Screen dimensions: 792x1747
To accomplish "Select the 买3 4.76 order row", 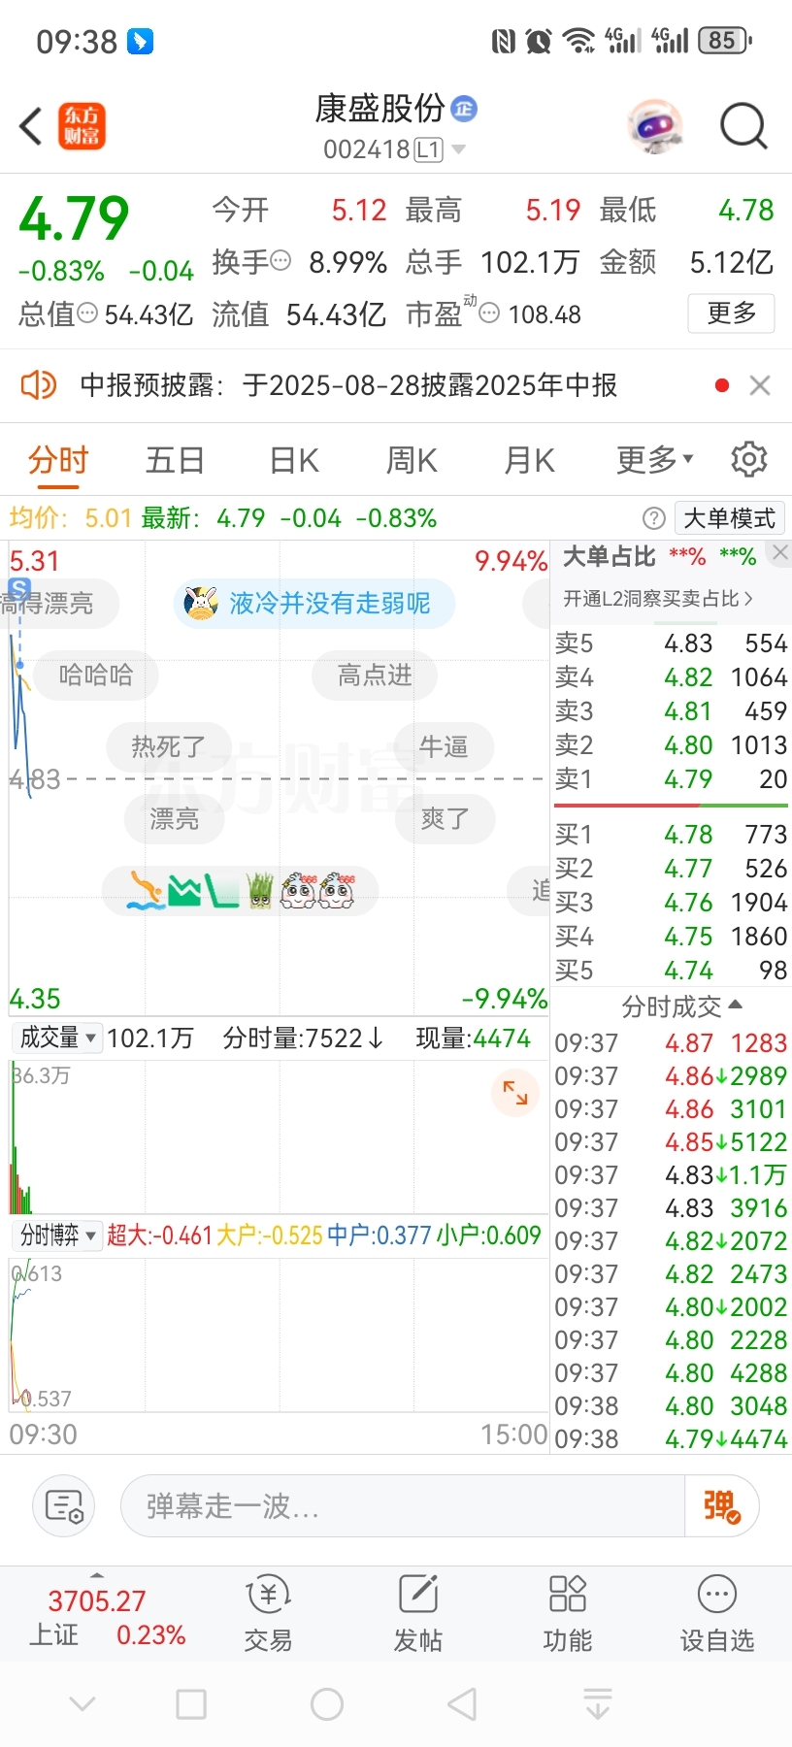I will pos(671,903).
